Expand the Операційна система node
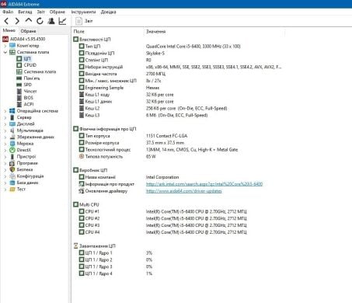 click(x=5, y=111)
